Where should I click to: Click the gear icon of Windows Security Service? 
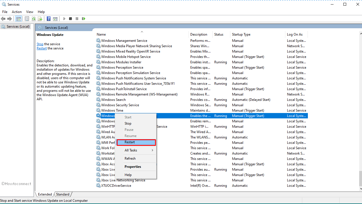pyautogui.click(x=98, y=105)
